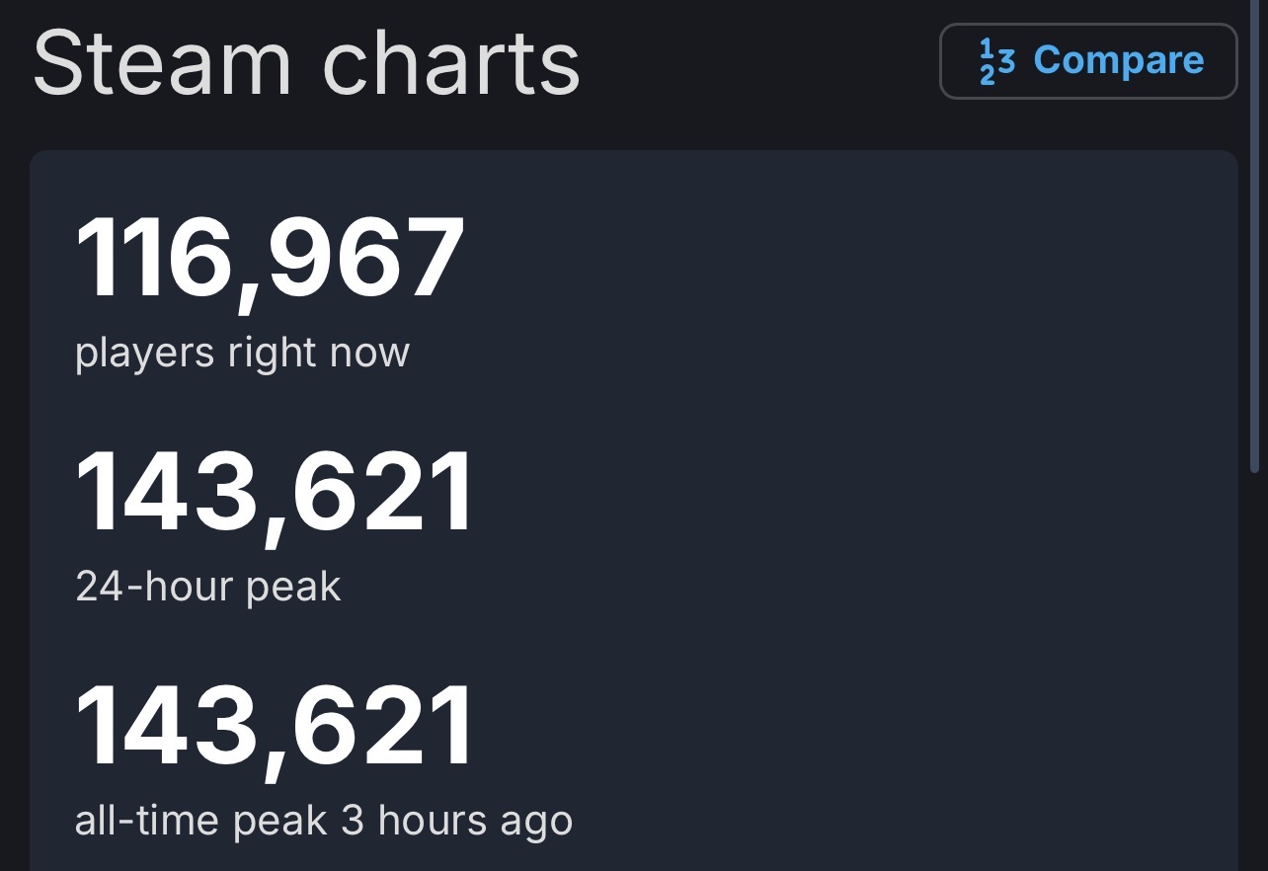
Task: Select the 143,621 all-time peak number
Action: click(275, 728)
